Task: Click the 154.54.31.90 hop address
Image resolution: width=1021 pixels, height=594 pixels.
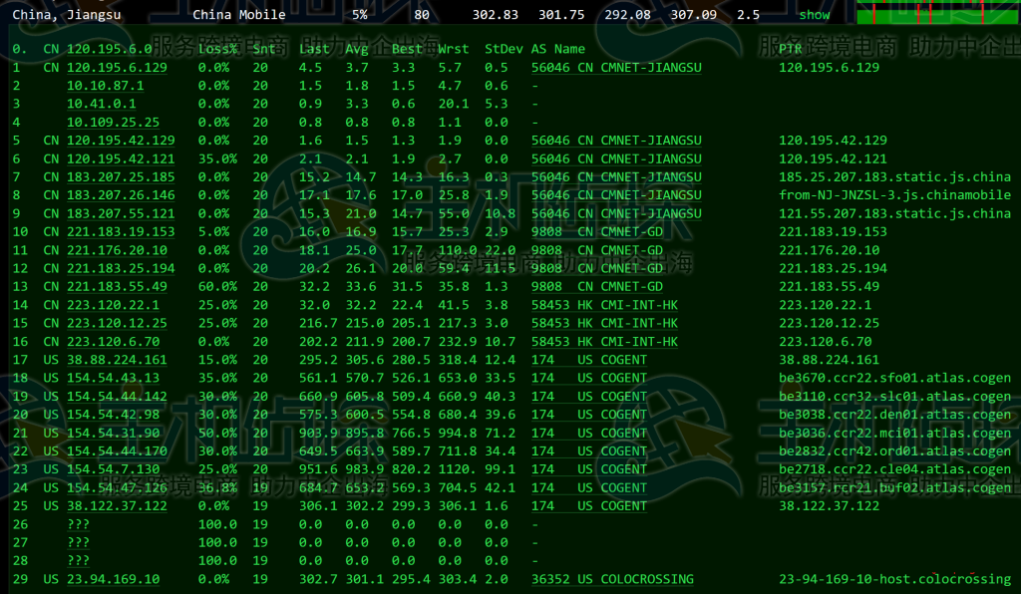Action: 113,433
